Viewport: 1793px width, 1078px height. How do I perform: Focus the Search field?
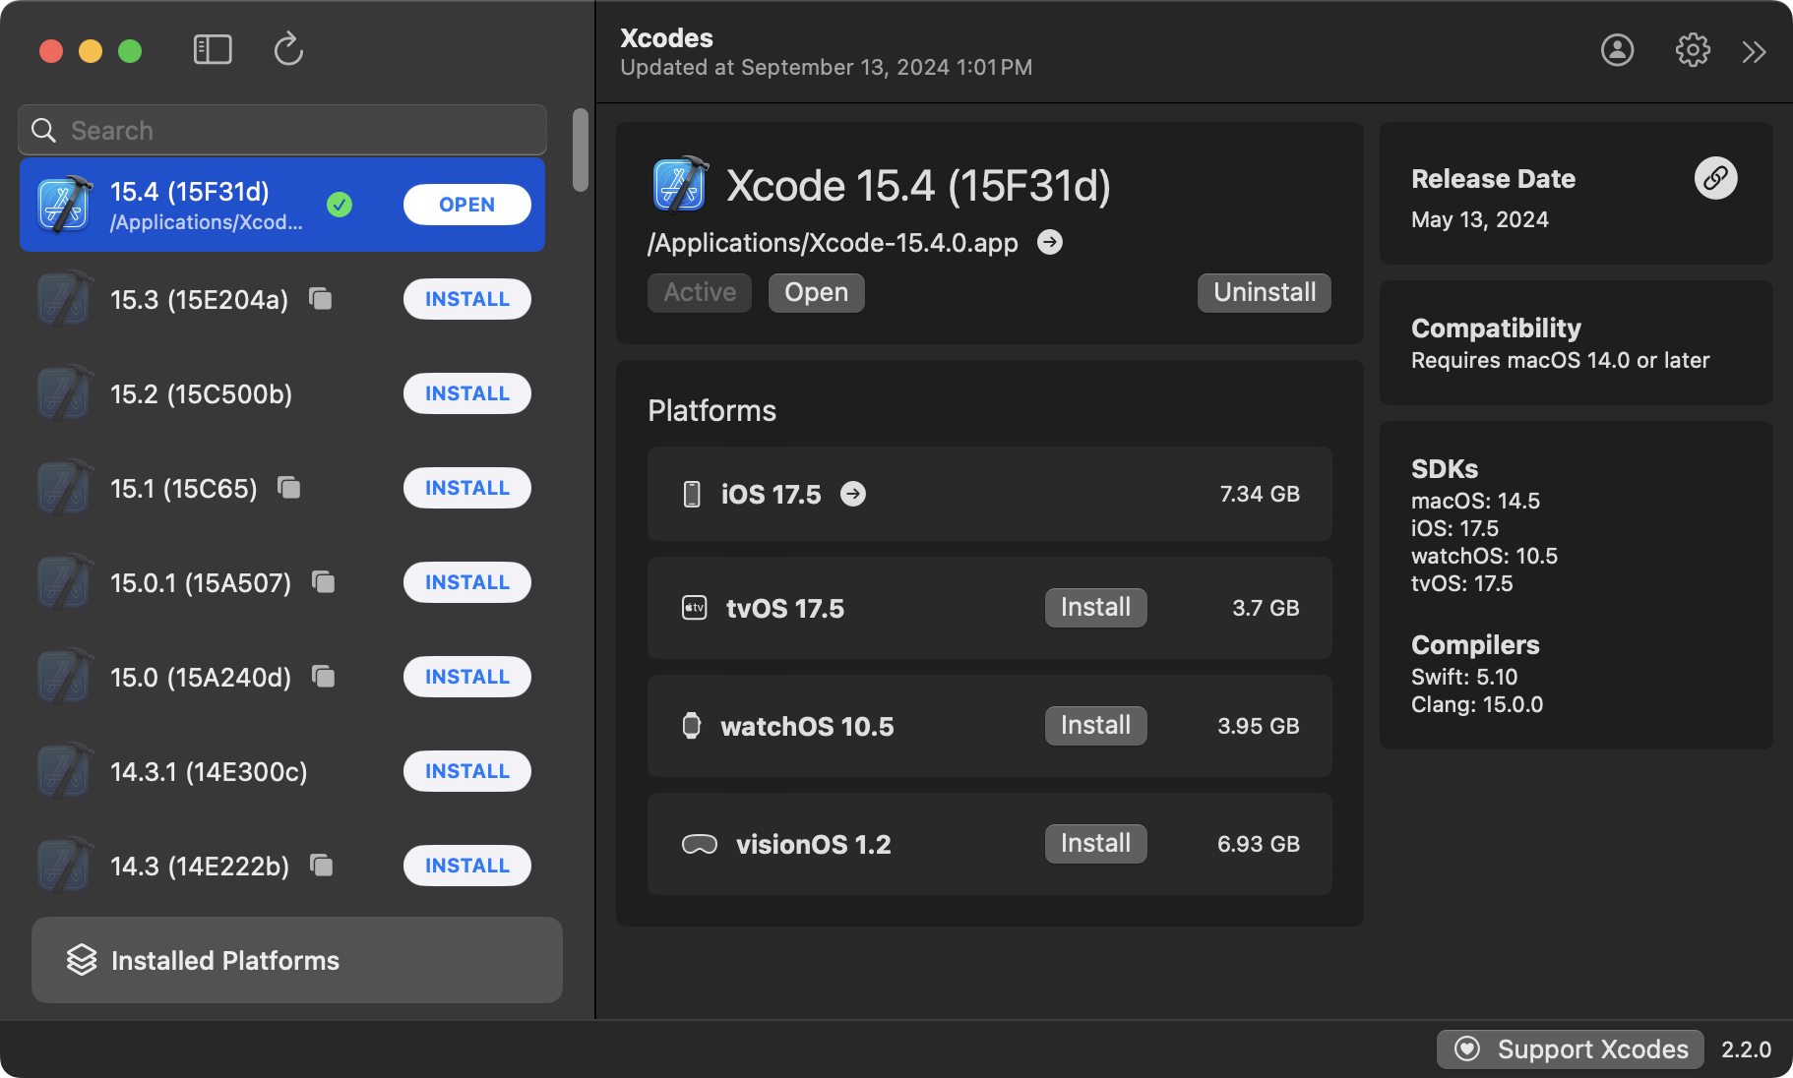coord(295,131)
